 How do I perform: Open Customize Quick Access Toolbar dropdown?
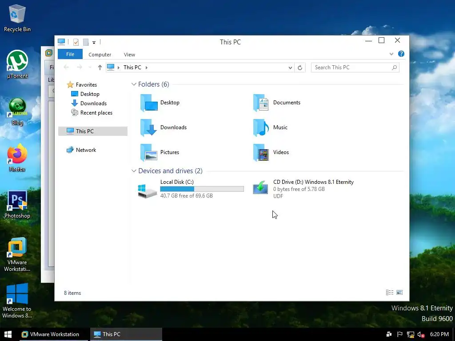click(94, 42)
